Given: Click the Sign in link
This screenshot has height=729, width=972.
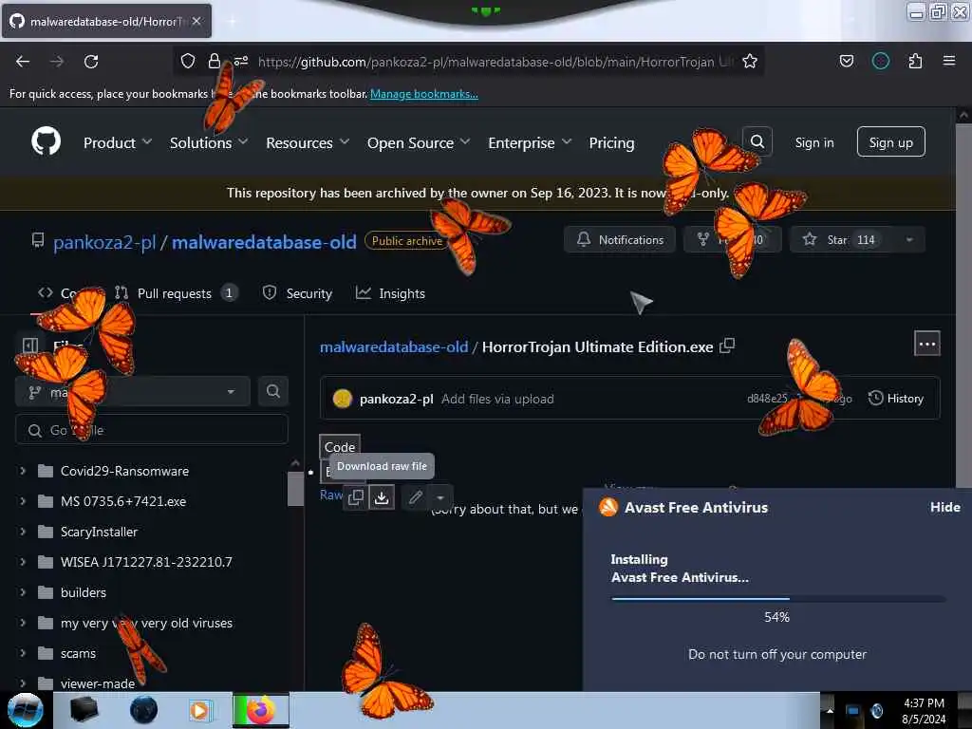Looking at the screenshot, I should coord(813,142).
